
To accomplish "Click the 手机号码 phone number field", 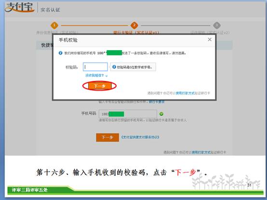I will coord(128,114).
